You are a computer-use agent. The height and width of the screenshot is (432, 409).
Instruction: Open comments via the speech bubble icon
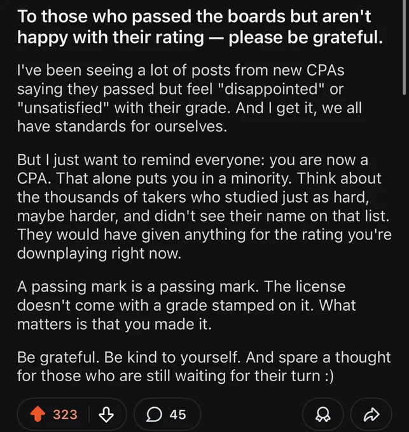click(154, 414)
